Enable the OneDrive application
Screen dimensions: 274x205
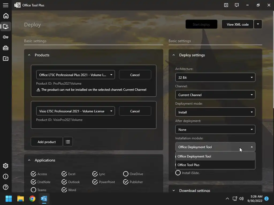(x=133, y=174)
